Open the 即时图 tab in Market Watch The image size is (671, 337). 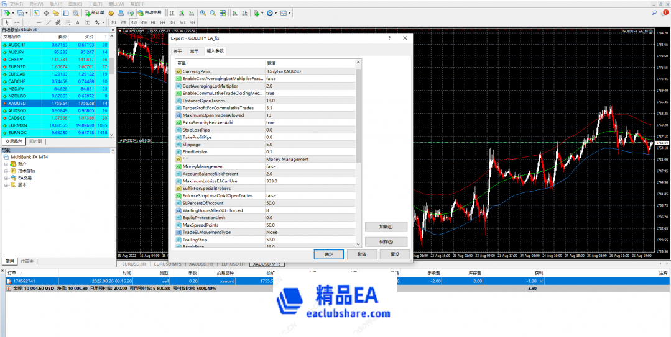[x=35, y=141]
